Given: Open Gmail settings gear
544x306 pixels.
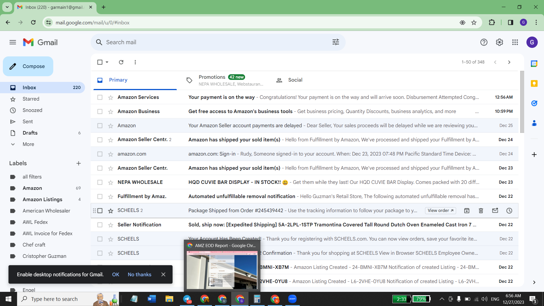Looking at the screenshot, I should [500, 42].
